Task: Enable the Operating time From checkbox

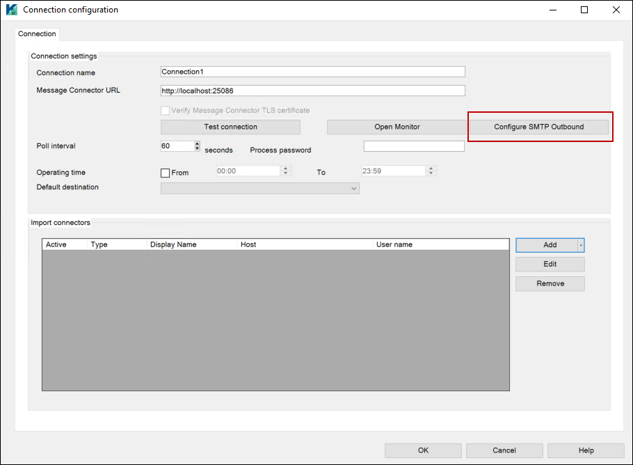Action: [166, 173]
